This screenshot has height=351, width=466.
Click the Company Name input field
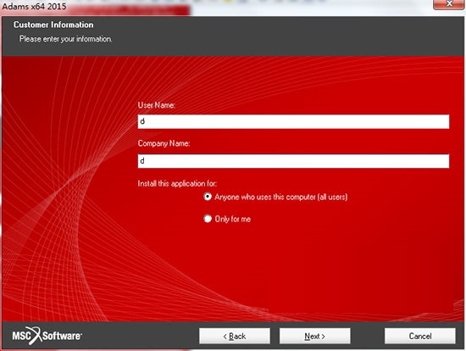[293, 161]
